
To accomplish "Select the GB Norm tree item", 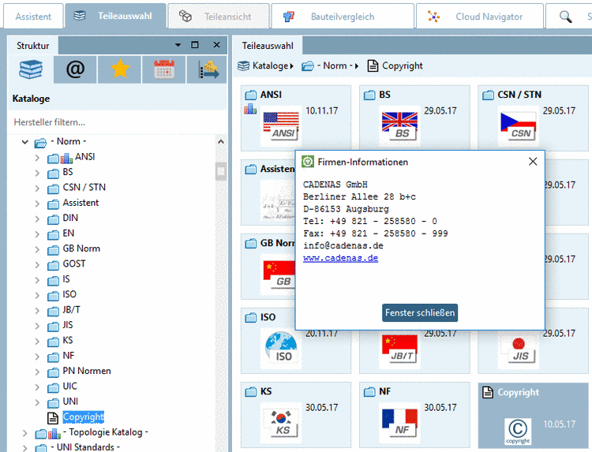I will [x=81, y=248].
